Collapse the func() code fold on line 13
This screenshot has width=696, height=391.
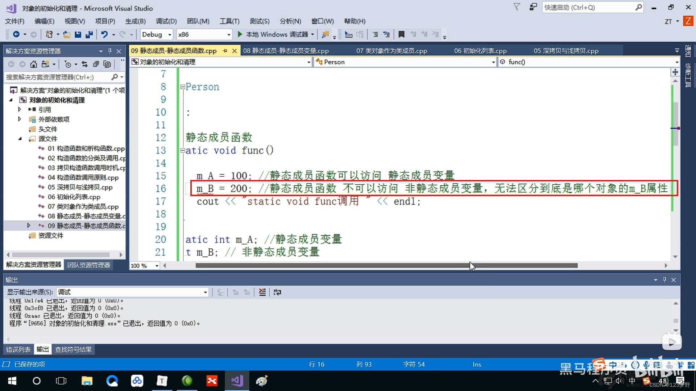click(183, 151)
